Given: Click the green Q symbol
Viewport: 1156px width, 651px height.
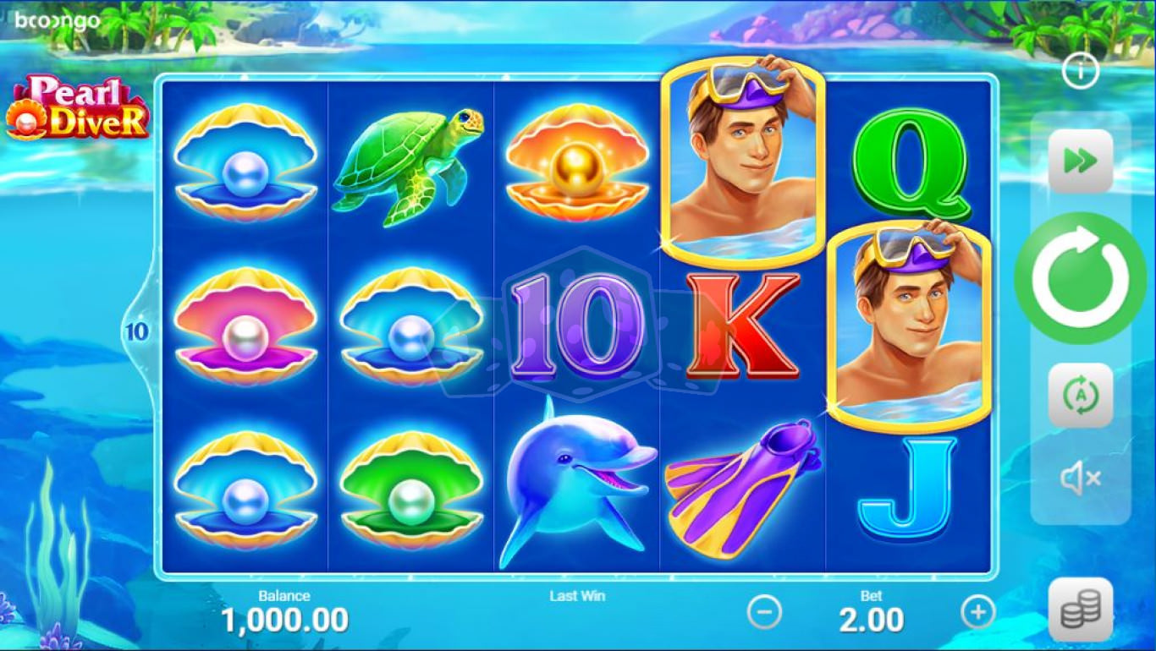Looking at the screenshot, I should (910, 166).
